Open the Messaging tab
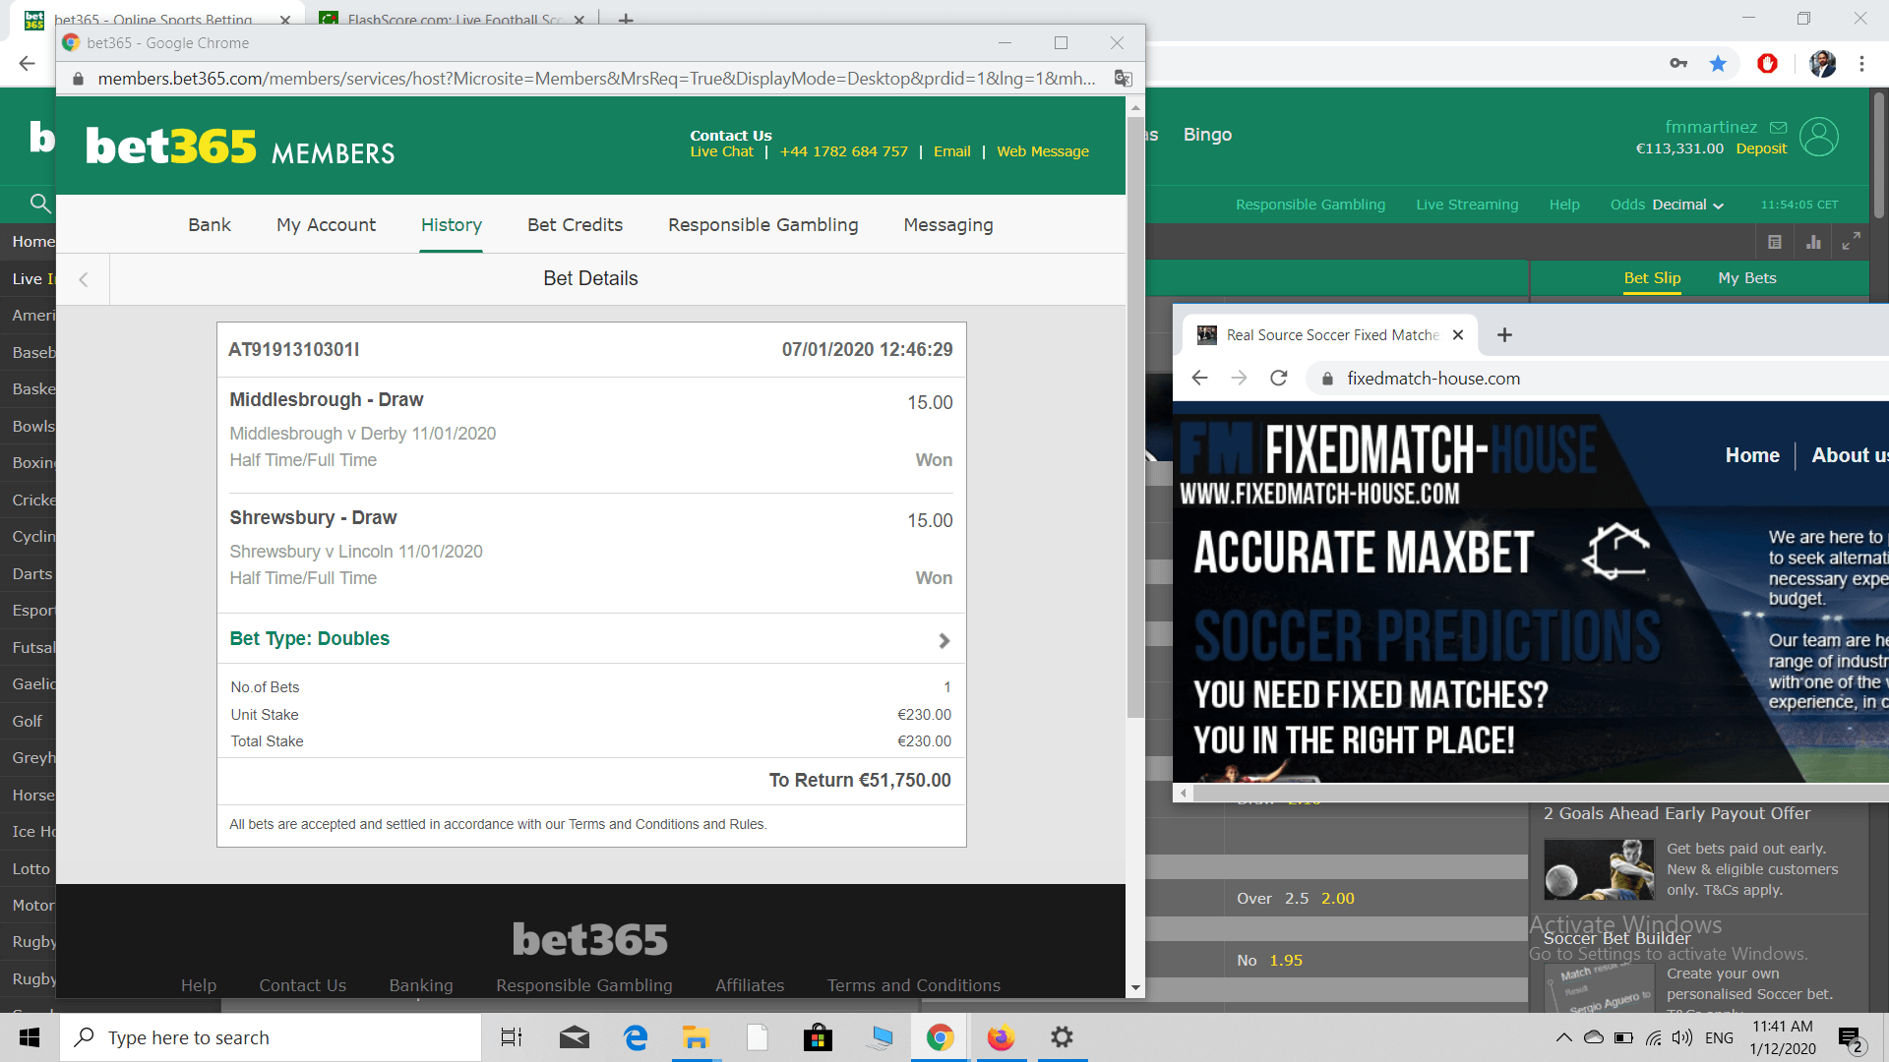 coord(948,225)
